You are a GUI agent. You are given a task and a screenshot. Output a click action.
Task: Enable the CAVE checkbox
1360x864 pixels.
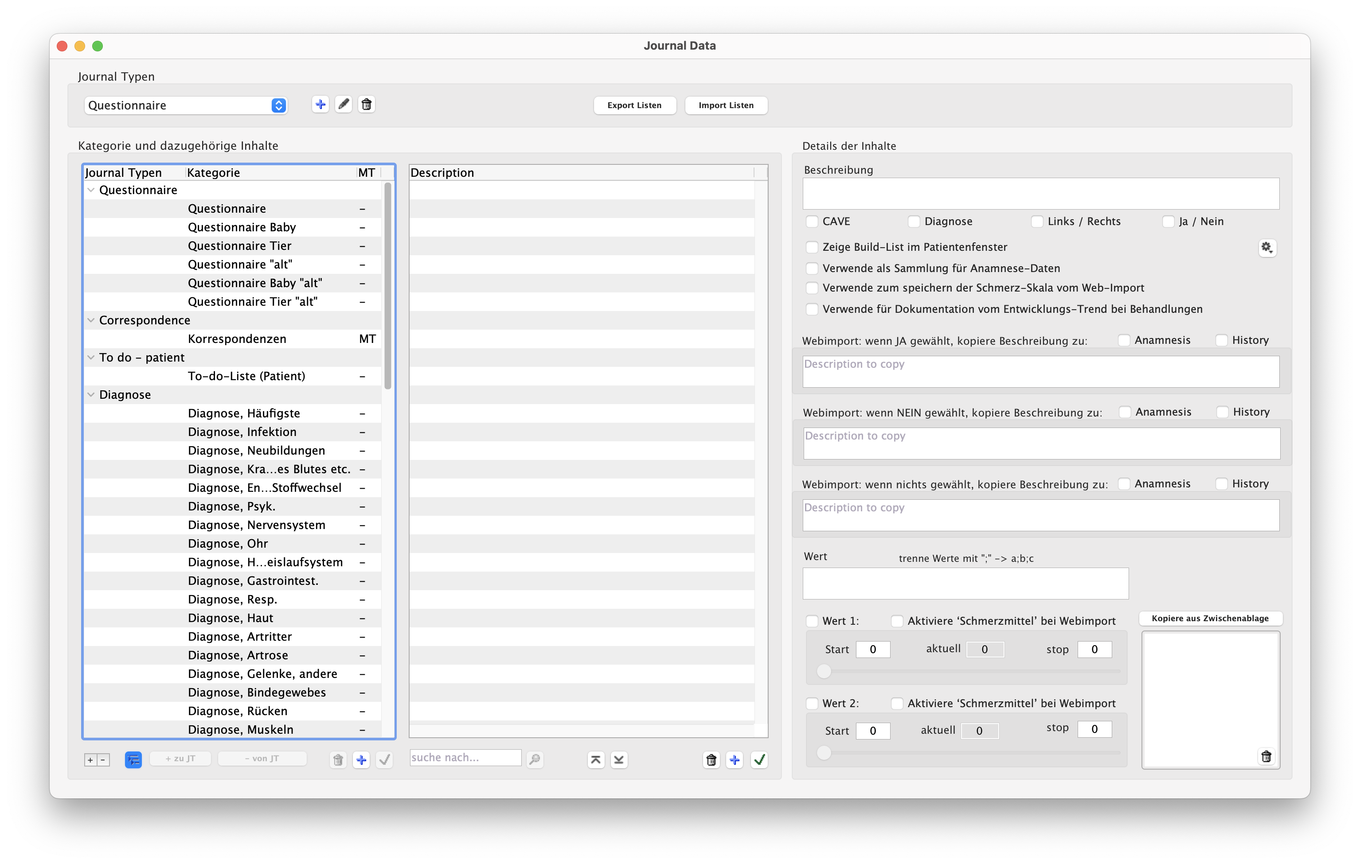(812, 221)
